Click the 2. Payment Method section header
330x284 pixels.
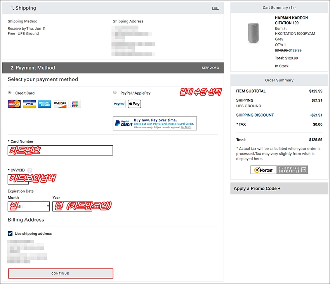coord(113,68)
